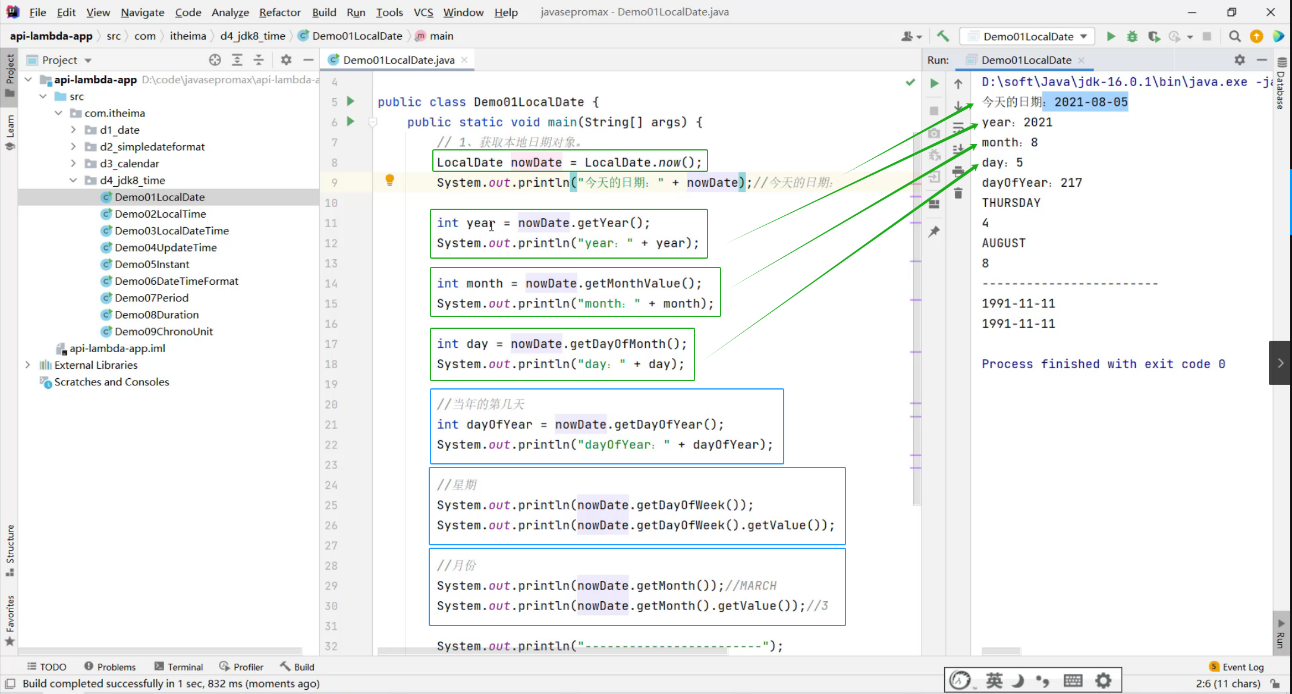Toggle the Structure tool window sidebar button

pyautogui.click(x=10, y=550)
